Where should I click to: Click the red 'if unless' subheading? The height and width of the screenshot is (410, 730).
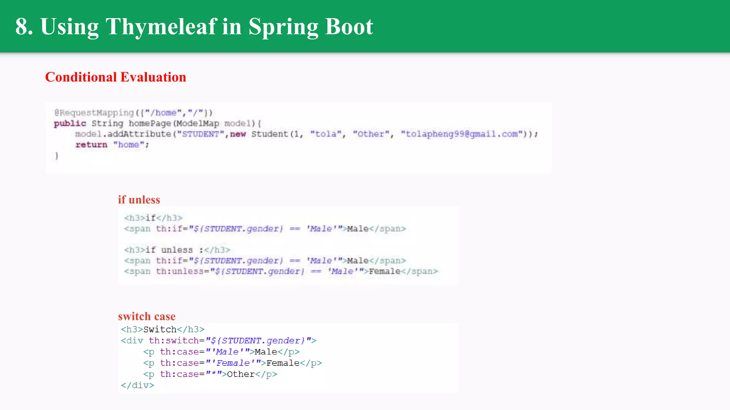click(x=139, y=200)
